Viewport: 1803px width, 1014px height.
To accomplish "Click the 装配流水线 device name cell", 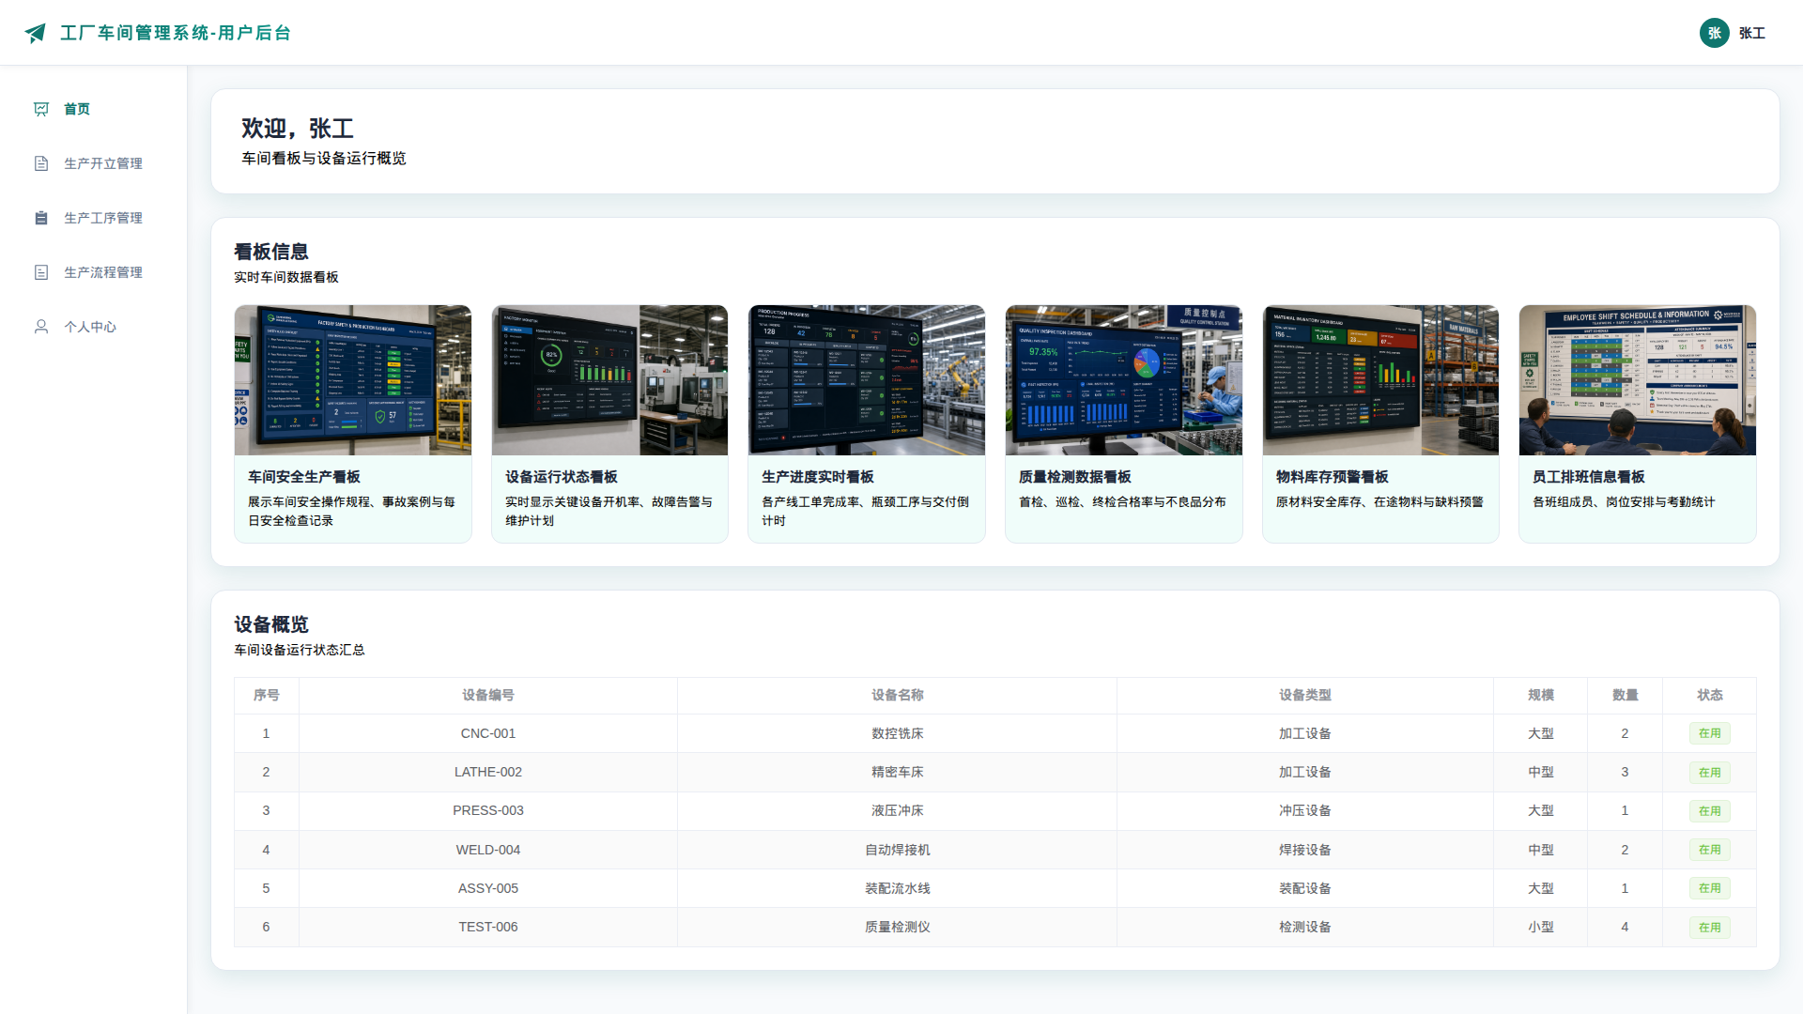I will (x=898, y=888).
